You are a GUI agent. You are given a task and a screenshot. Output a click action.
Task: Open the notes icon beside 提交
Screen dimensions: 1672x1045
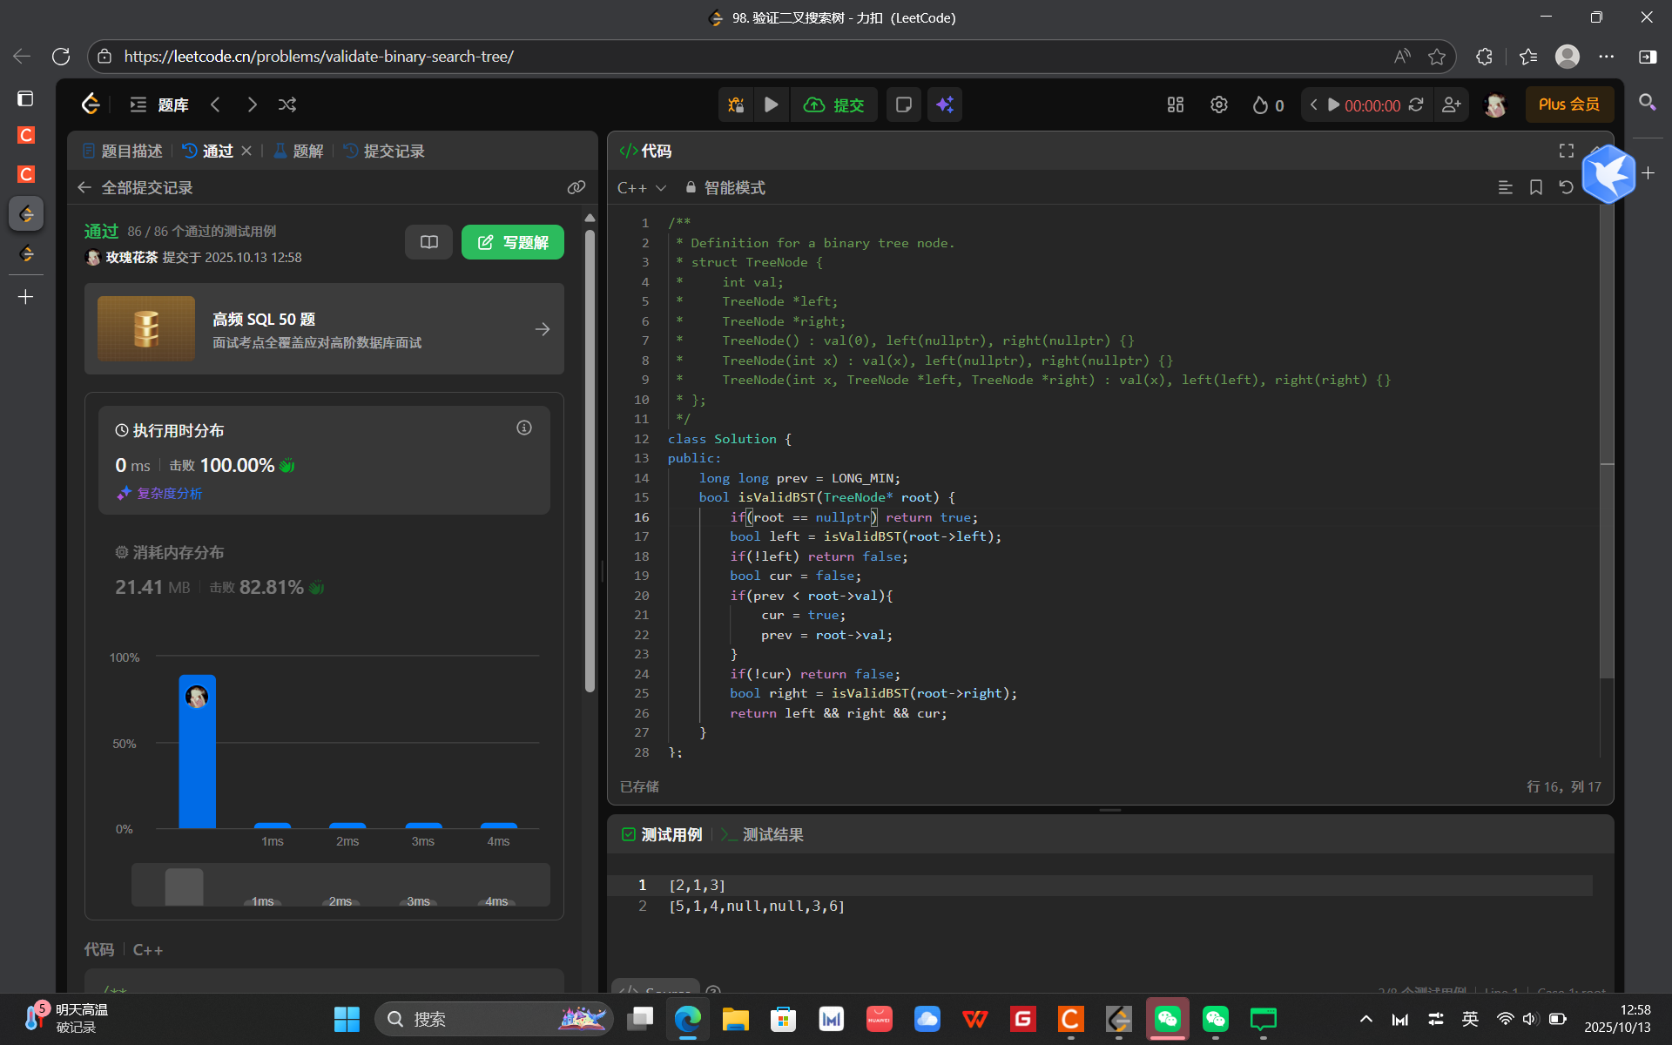[903, 104]
